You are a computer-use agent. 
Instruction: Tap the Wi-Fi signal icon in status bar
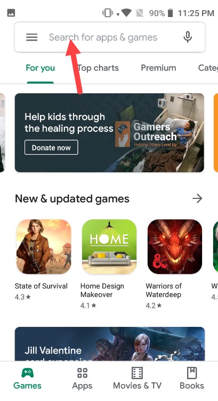click(126, 13)
